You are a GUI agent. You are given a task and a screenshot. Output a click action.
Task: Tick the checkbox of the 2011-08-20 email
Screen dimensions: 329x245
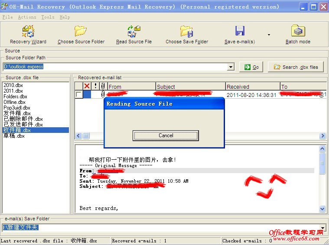pos(79,95)
